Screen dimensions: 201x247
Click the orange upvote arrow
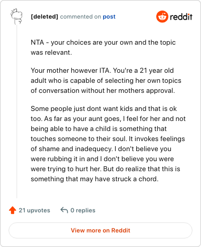13,210
